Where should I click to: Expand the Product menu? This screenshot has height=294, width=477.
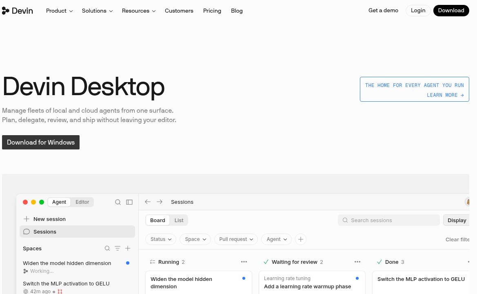click(x=59, y=11)
